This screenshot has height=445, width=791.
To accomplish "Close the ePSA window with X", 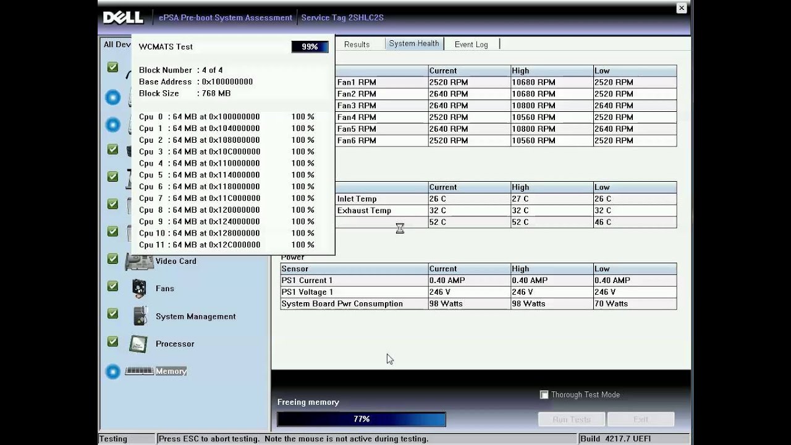I will pos(681,8).
